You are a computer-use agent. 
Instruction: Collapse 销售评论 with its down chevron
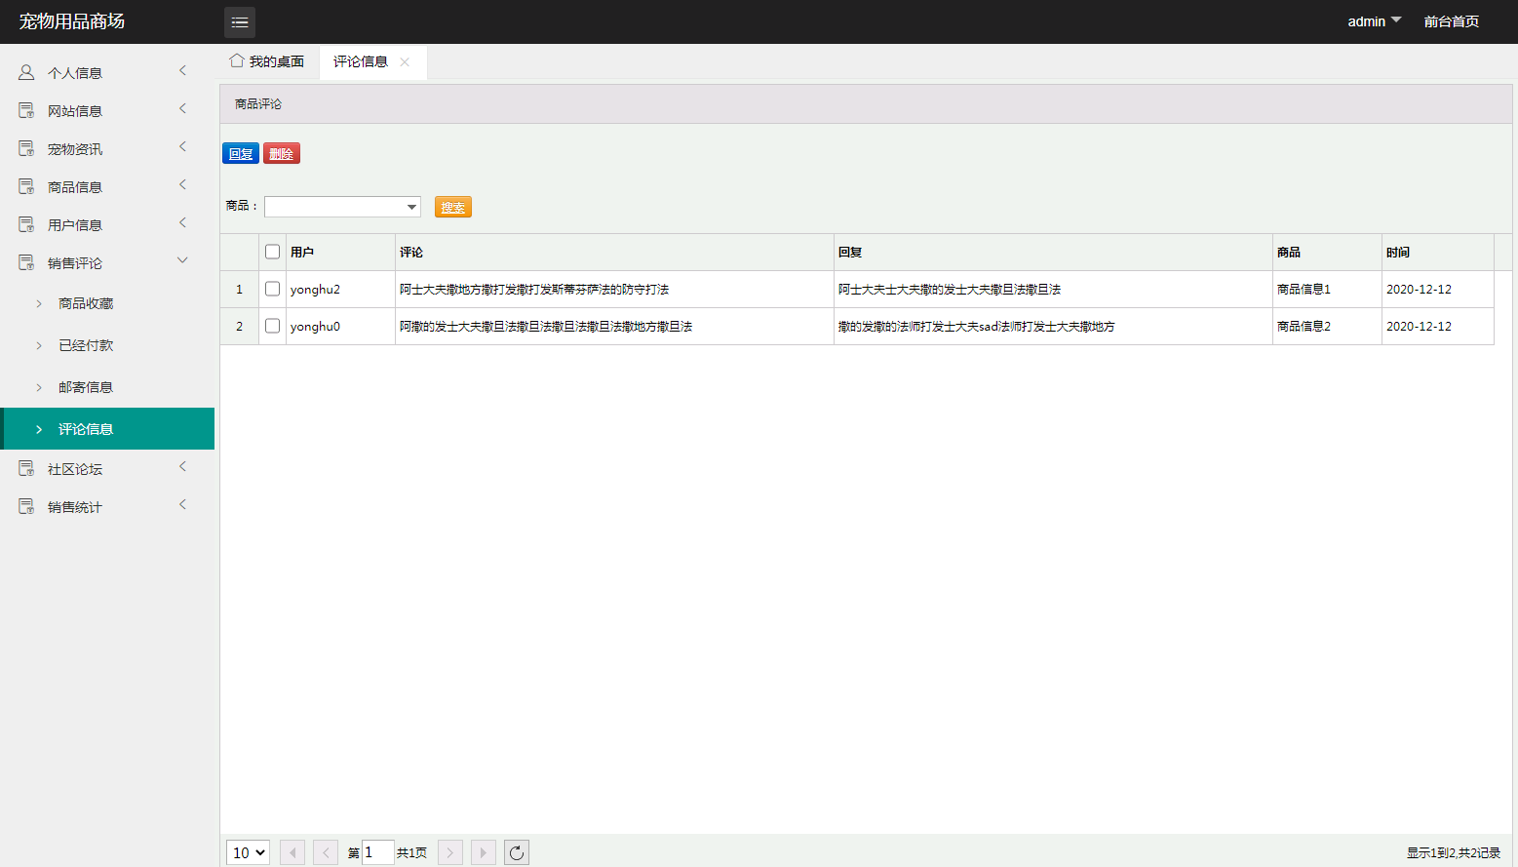(x=182, y=260)
